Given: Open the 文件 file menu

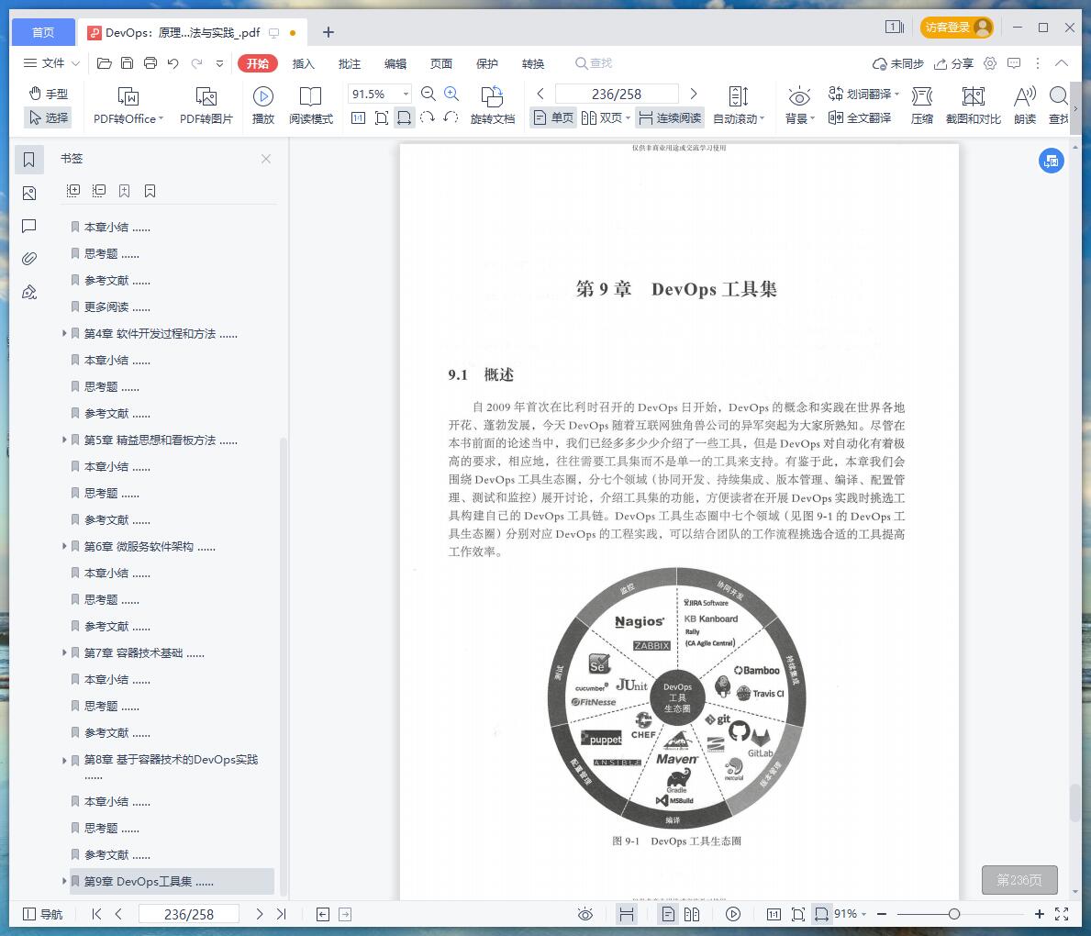Looking at the screenshot, I should pyautogui.click(x=51, y=63).
